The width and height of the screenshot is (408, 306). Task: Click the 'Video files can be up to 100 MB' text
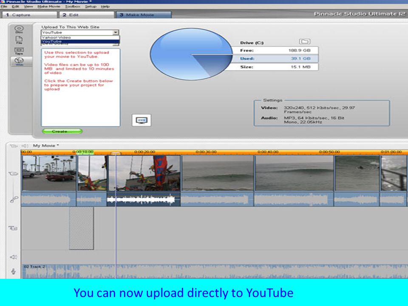pyautogui.click(x=79, y=69)
